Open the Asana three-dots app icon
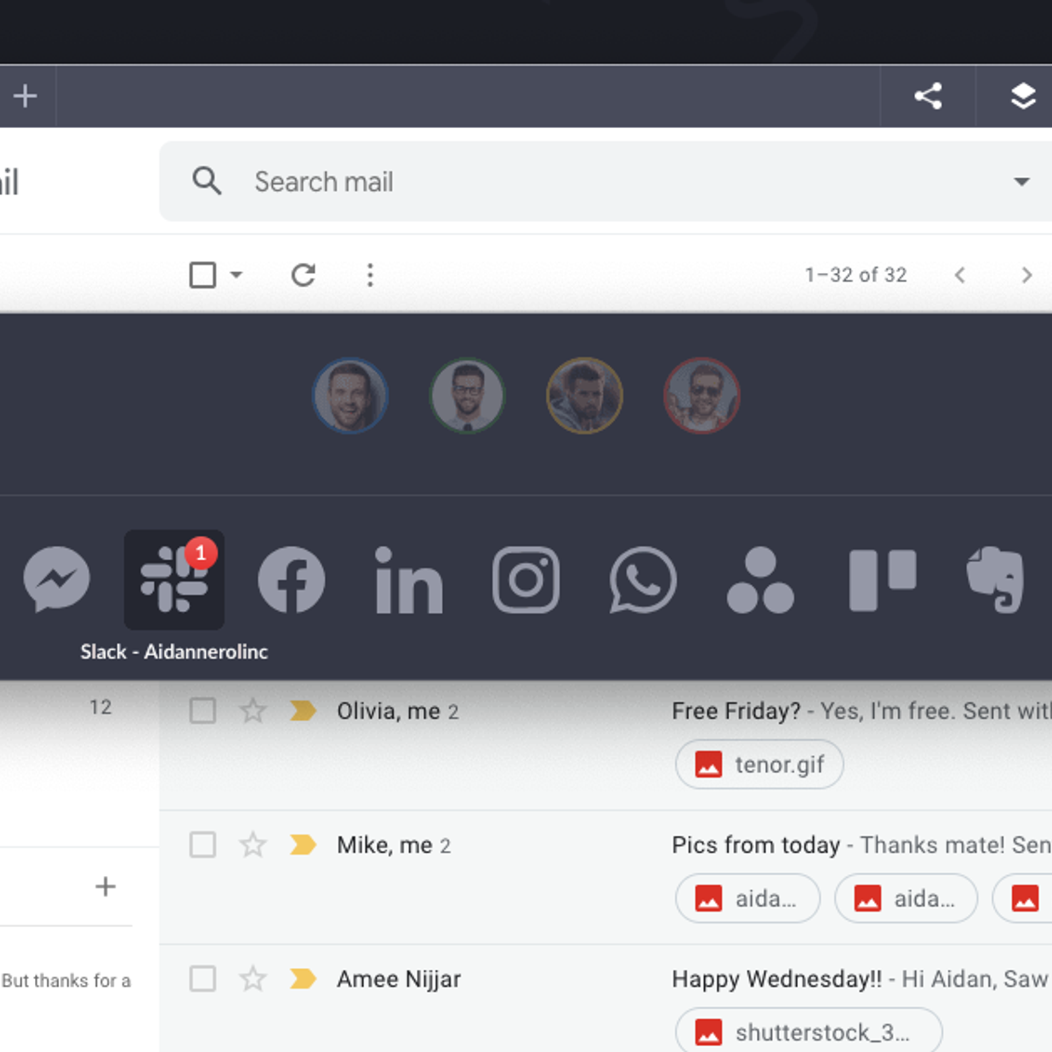1052x1052 pixels. 761,579
